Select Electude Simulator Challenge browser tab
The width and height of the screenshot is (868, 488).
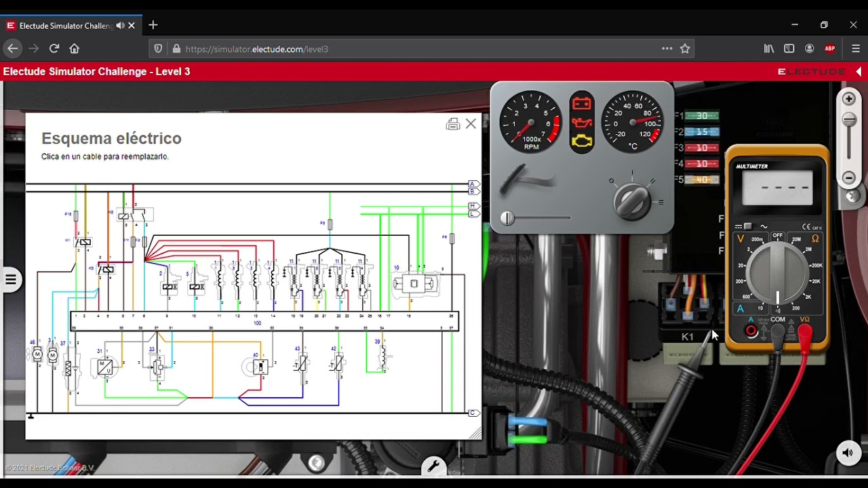[65, 26]
